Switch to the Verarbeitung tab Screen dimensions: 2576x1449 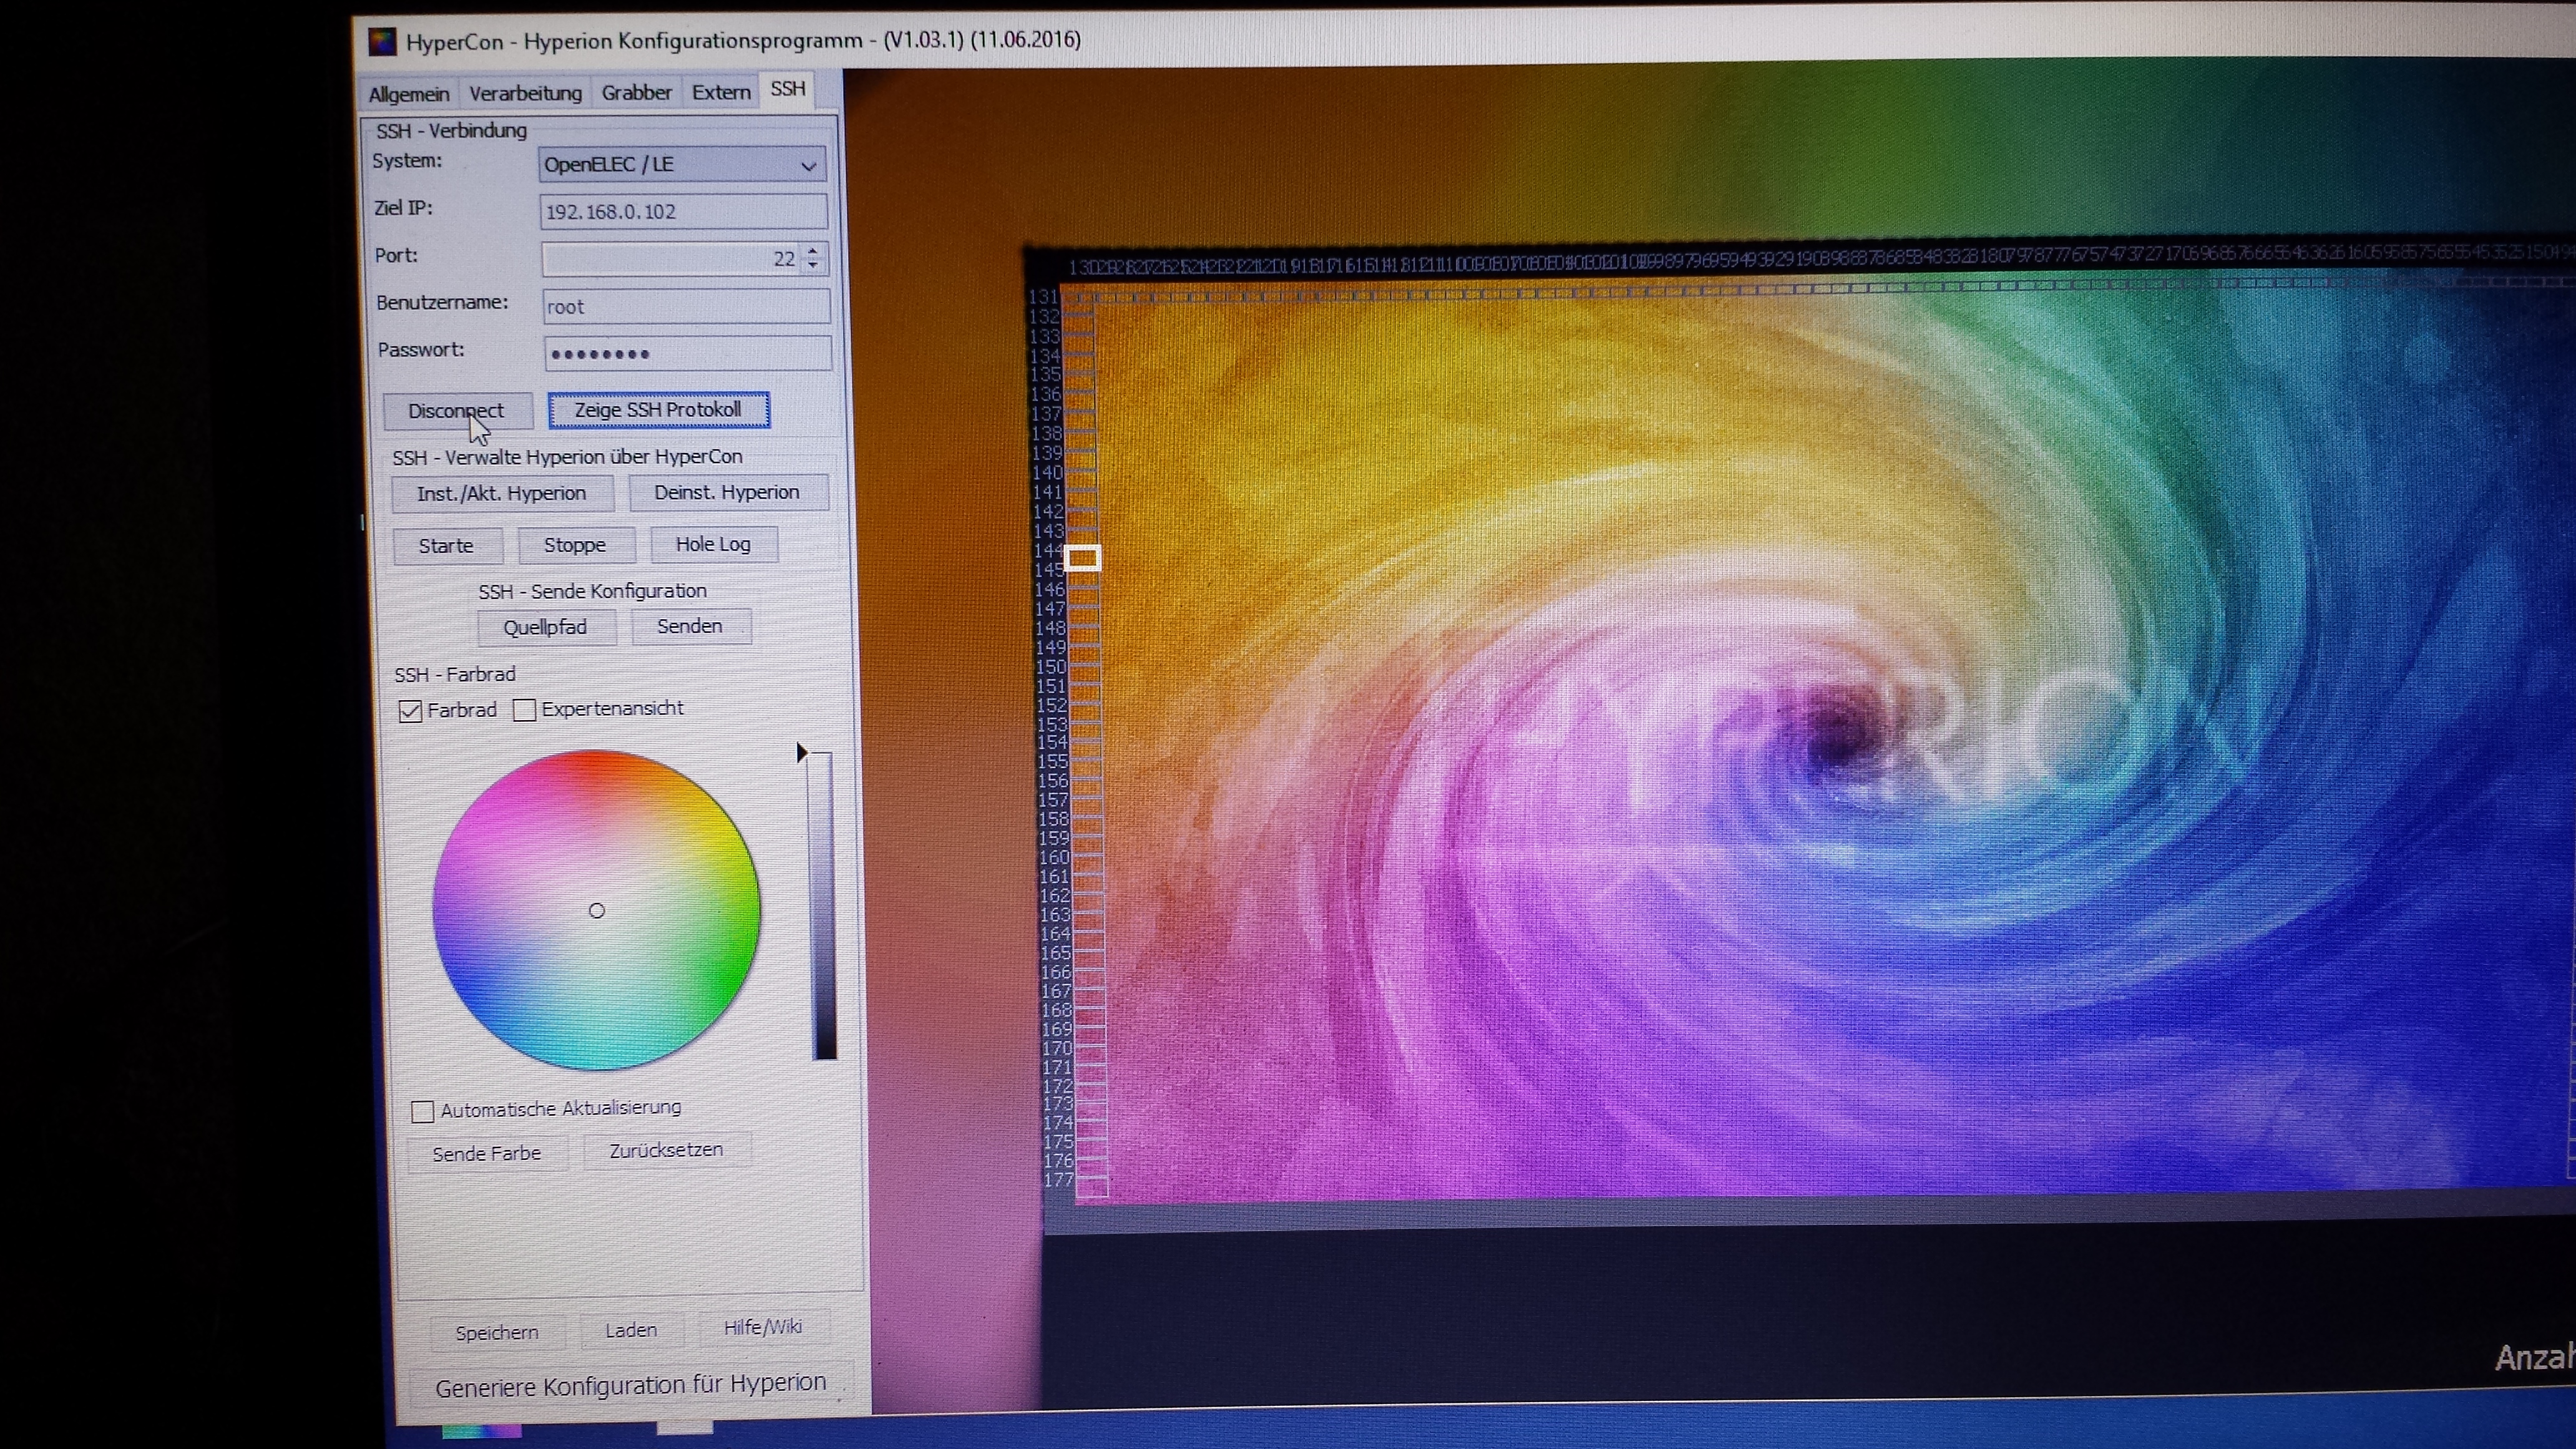(525, 93)
